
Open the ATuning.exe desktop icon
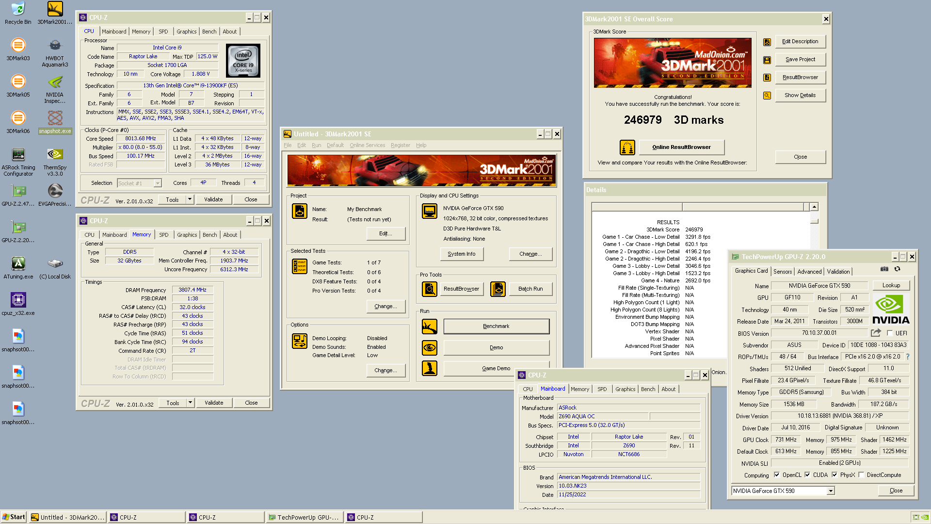(18, 268)
